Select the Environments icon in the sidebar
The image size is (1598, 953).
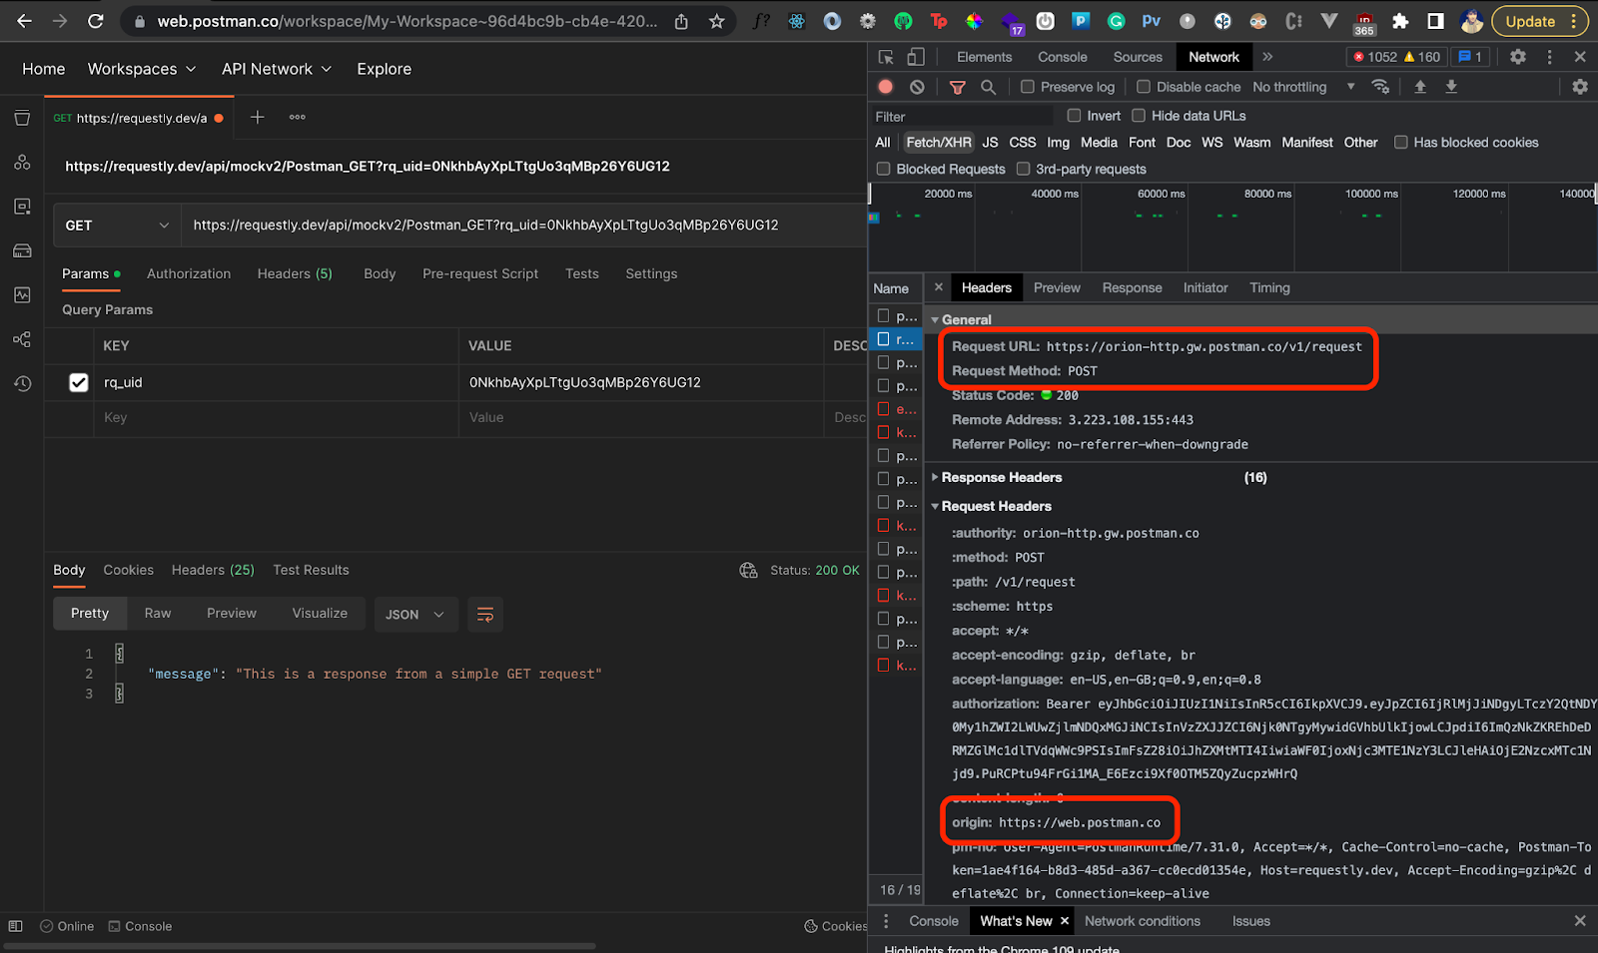22,206
